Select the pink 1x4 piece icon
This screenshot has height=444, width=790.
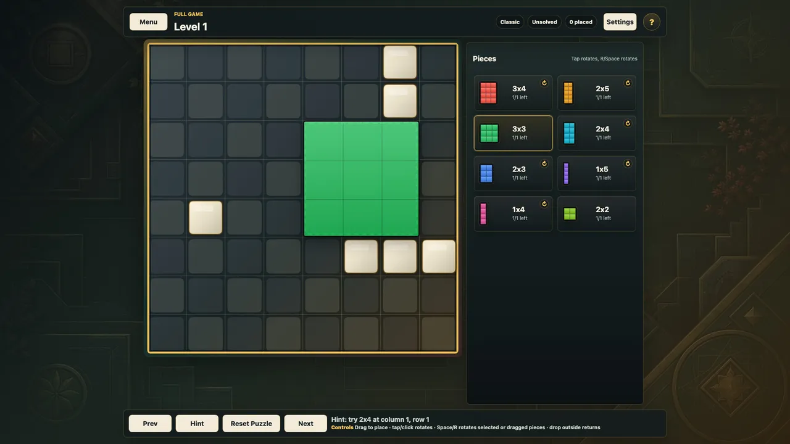click(483, 213)
